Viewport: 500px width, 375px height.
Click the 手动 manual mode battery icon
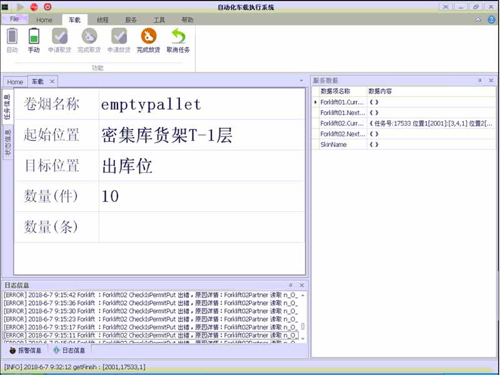pyautogui.click(x=34, y=36)
